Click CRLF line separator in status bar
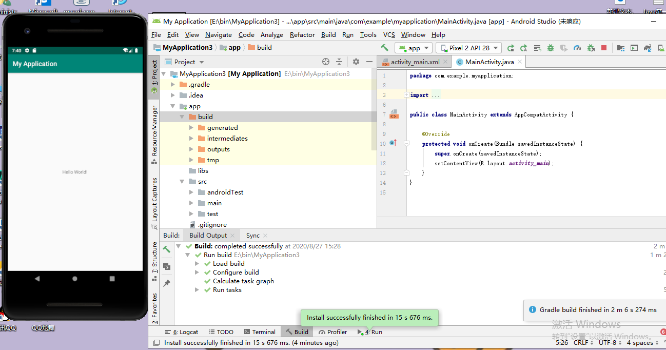This screenshot has height=350, width=666. coord(583,342)
